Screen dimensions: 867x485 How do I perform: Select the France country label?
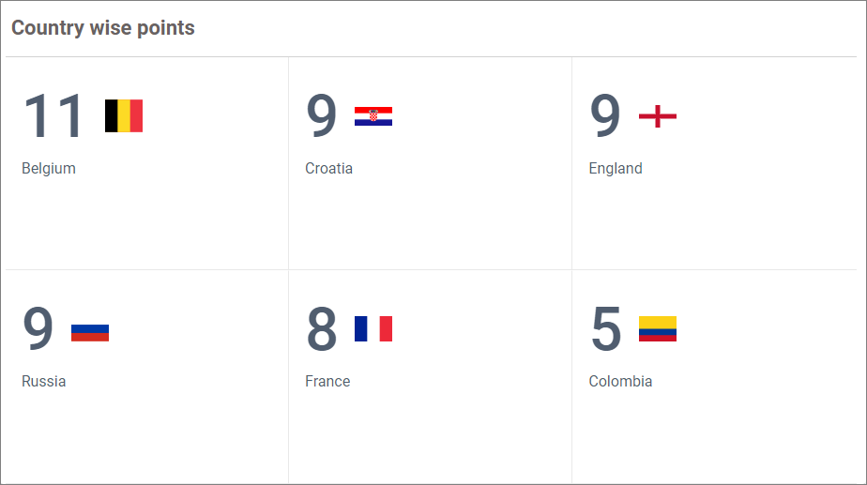click(327, 382)
